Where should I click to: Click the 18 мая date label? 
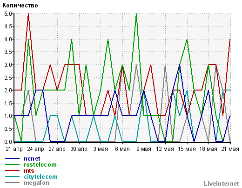[x=208, y=149]
